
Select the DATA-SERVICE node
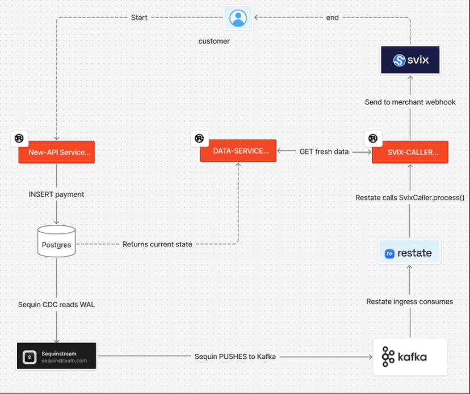pos(238,150)
